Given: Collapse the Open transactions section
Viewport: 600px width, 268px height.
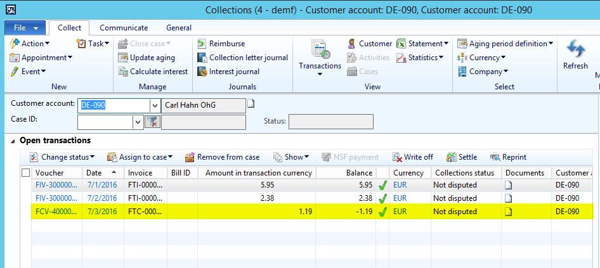Looking at the screenshot, I should point(14,141).
